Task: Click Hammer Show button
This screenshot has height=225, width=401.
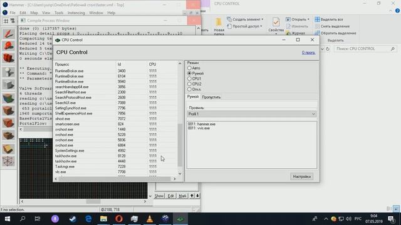Action: click(x=159, y=196)
